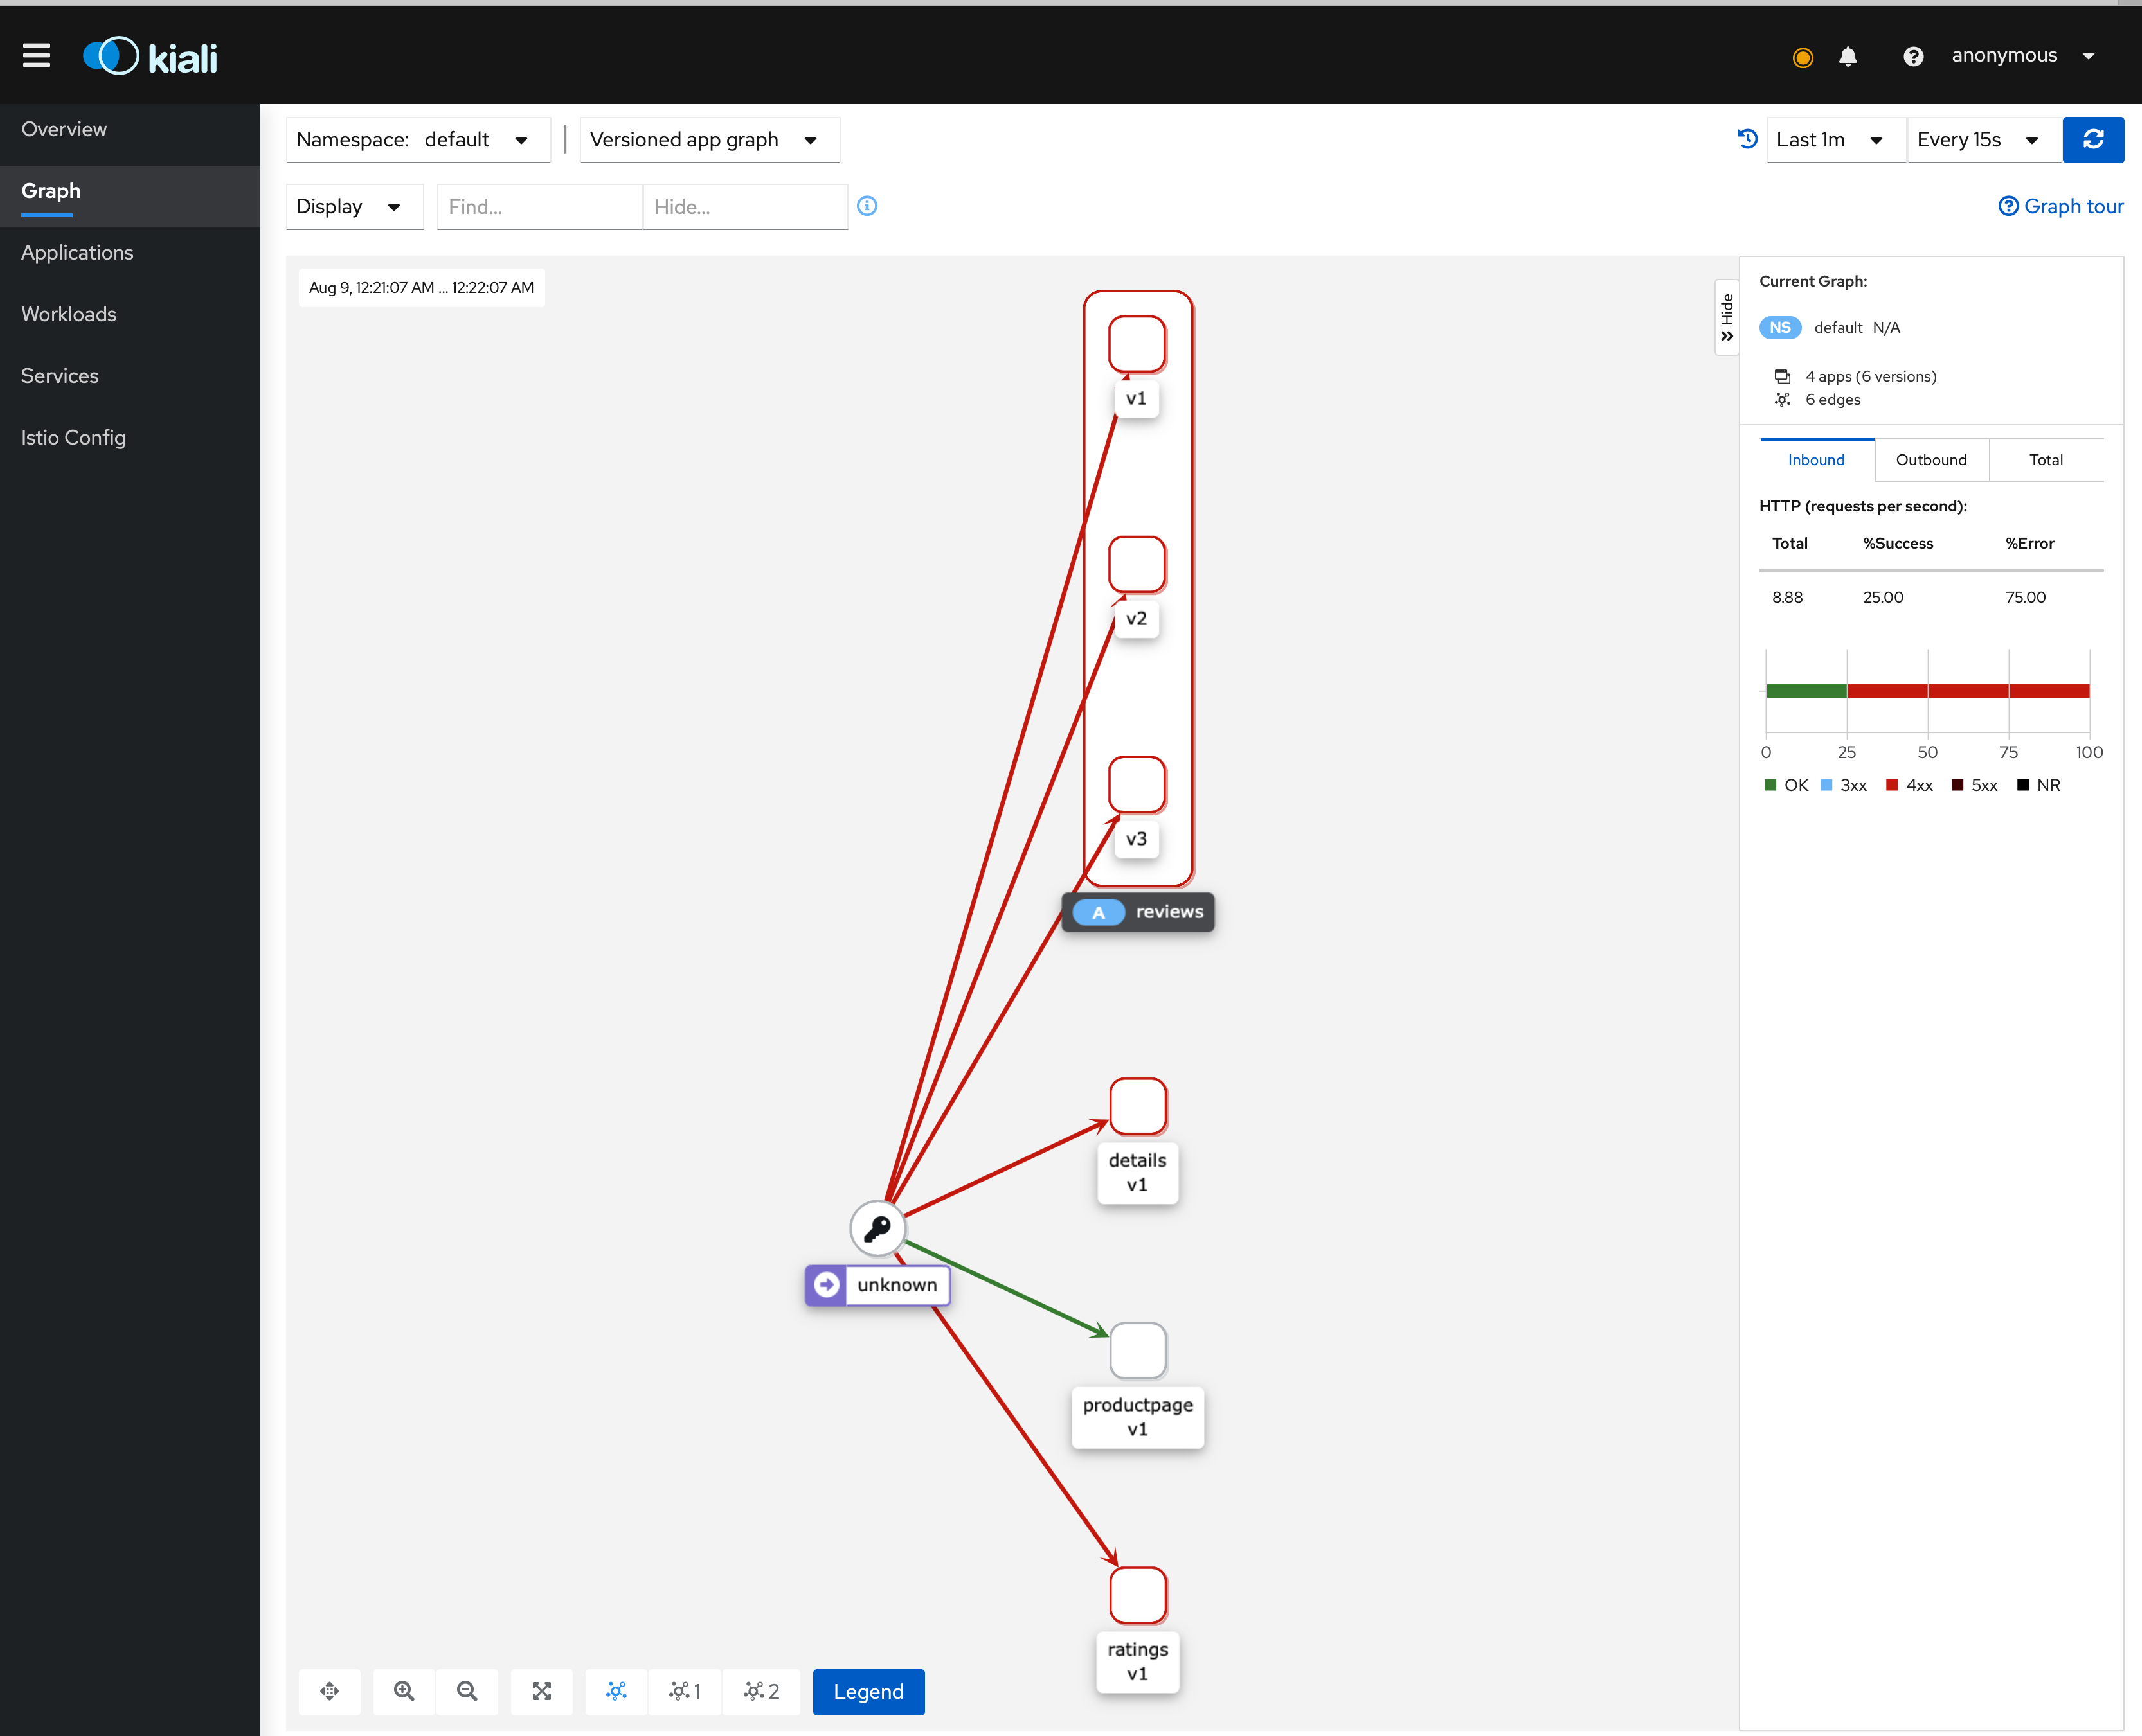The height and width of the screenshot is (1736, 2142).
Task: Click the zoom out icon
Action: [x=467, y=1691]
